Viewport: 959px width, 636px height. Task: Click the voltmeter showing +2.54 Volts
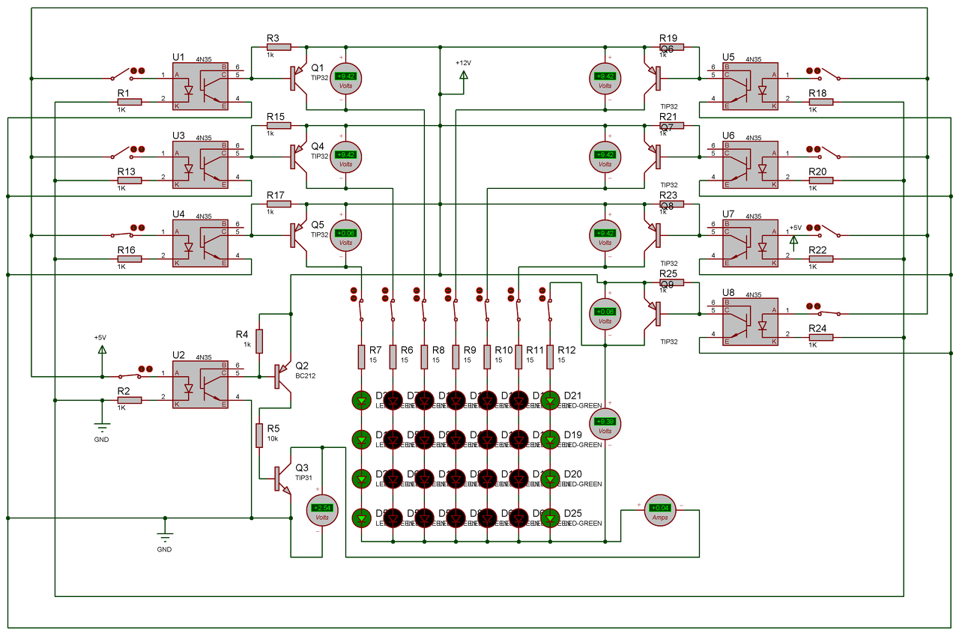coord(322,510)
